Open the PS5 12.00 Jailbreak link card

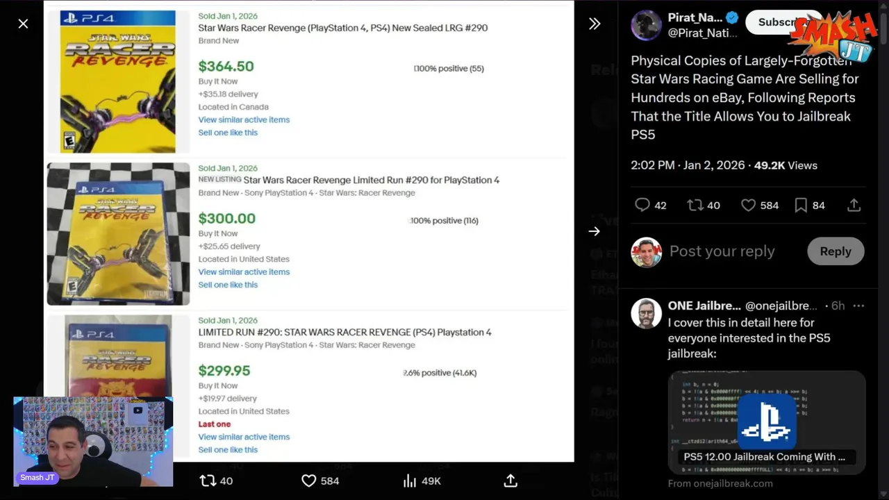point(766,422)
